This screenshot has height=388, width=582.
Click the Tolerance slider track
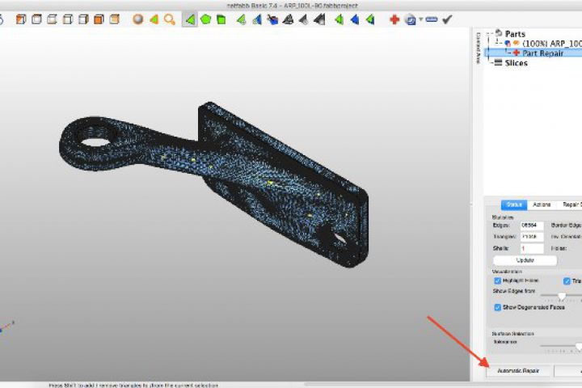(561, 346)
